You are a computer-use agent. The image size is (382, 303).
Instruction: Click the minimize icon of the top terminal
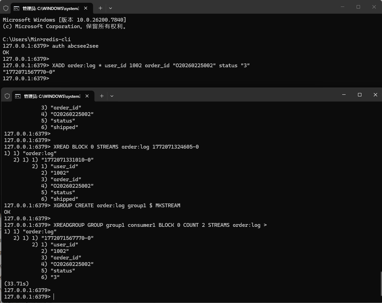point(342,7)
